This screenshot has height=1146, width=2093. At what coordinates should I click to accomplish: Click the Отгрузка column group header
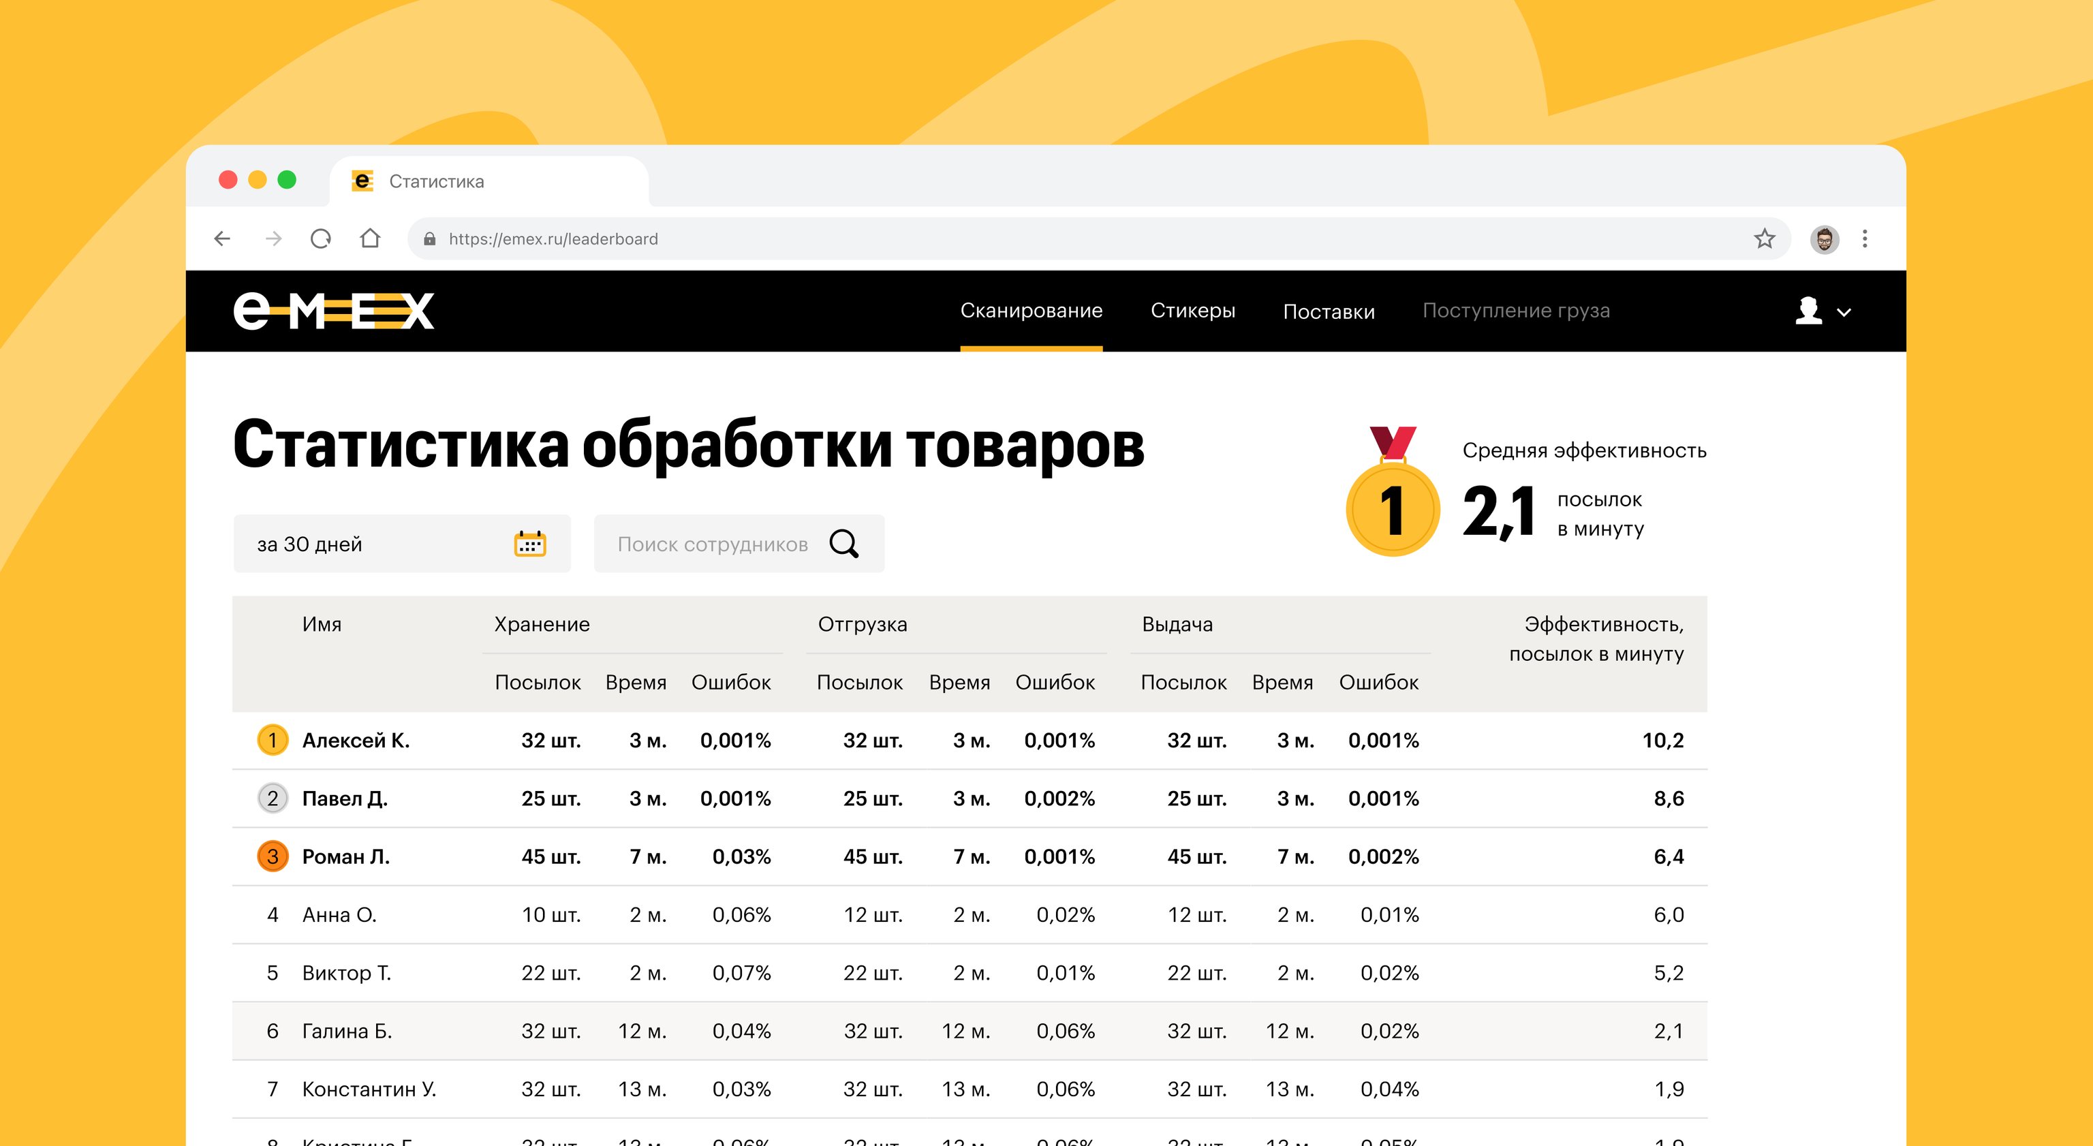862,624
